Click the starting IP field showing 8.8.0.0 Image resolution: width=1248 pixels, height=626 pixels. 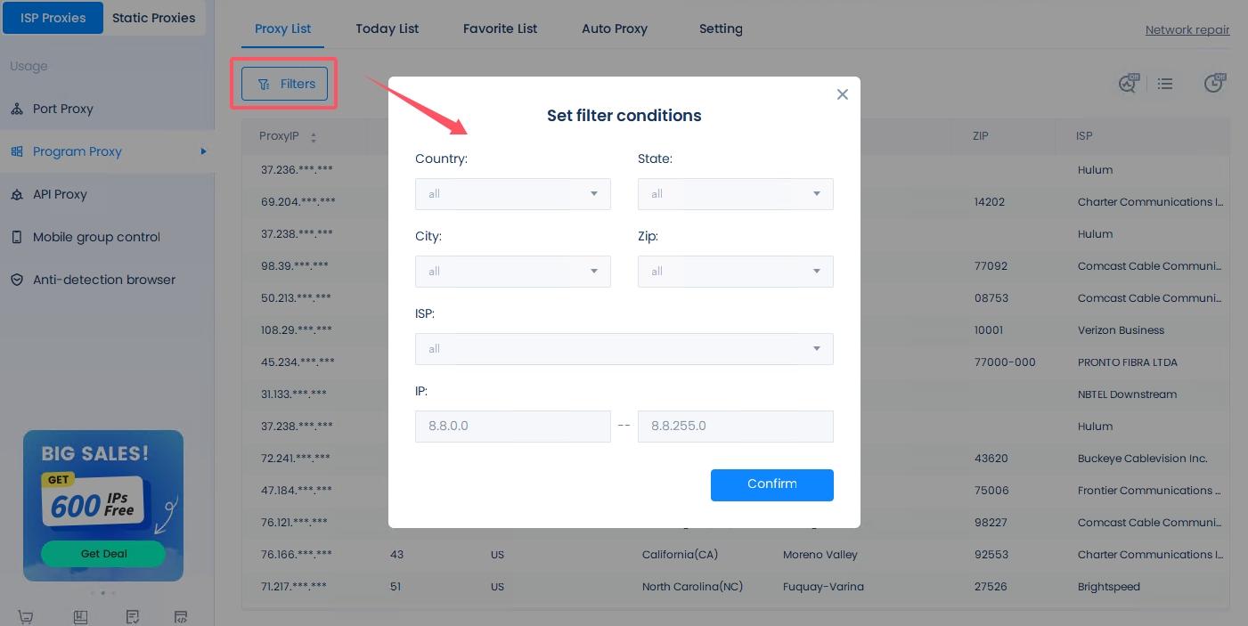[x=513, y=427]
